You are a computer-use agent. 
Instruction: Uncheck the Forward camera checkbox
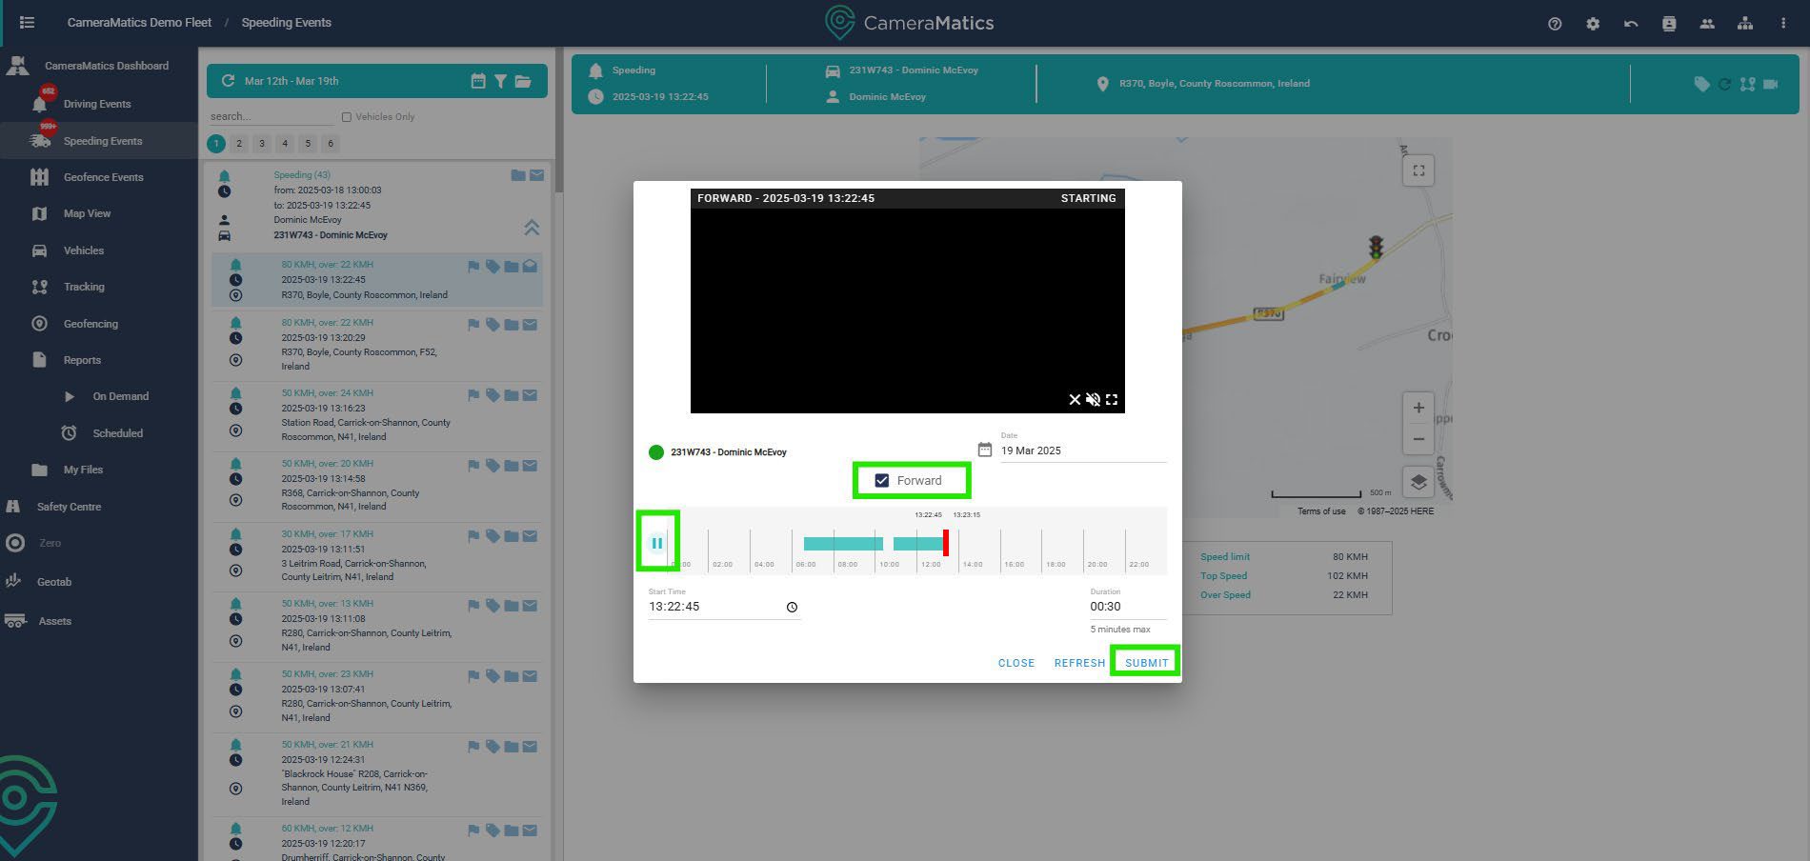[882, 481]
